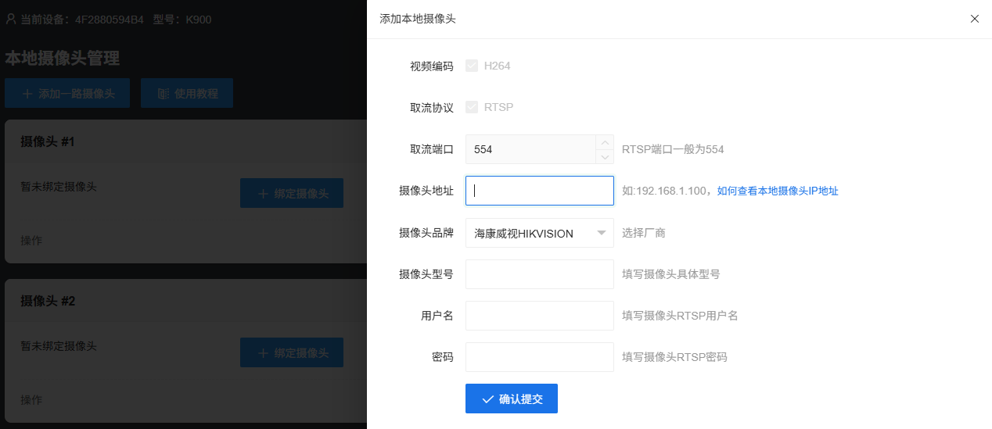Click bind camera button for camera #1
Viewport: 992px width, 429px height.
[x=291, y=193]
